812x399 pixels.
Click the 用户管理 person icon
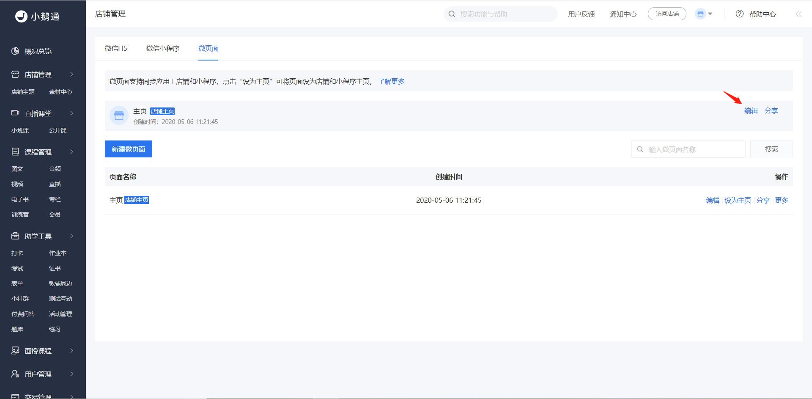click(x=15, y=374)
